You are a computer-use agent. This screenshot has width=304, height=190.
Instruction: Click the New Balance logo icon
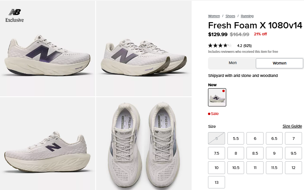point(14,12)
